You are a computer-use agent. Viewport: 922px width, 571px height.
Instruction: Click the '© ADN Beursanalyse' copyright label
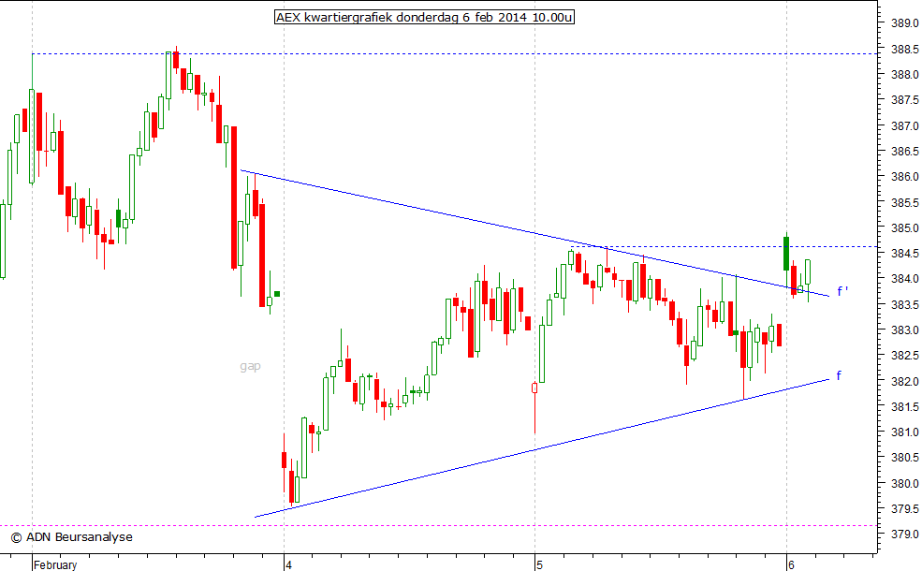[72, 537]
